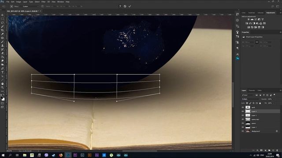Image resolution: width=282 pixels, height=158 pixels.
Task: Open the Window menu
Action: tap(60, 2)
